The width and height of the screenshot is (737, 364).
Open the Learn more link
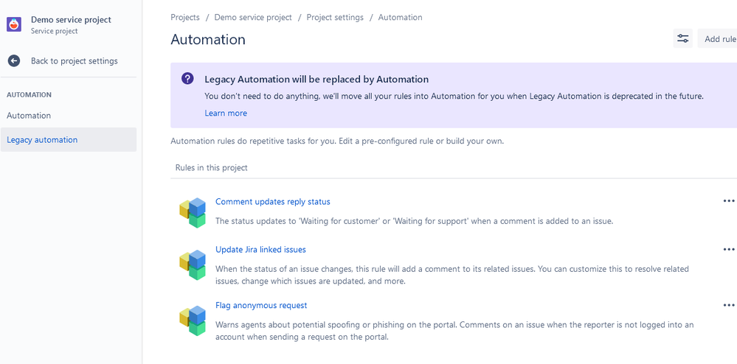coord(226,113)
